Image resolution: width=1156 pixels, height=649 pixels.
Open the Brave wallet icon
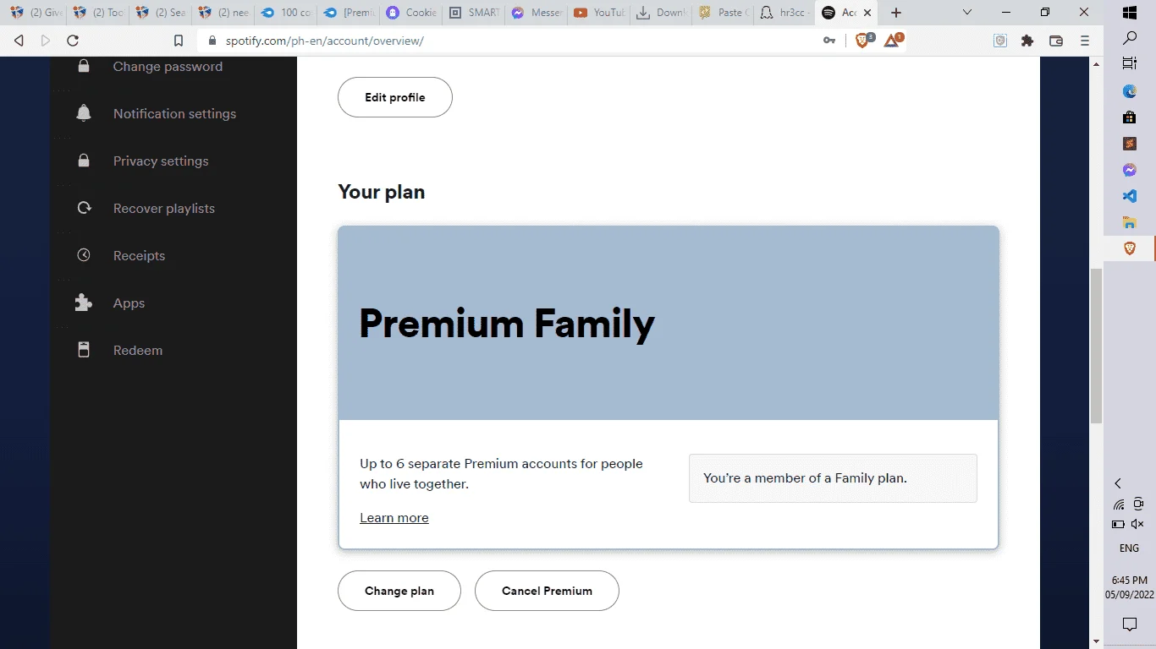coord(1056,41)
